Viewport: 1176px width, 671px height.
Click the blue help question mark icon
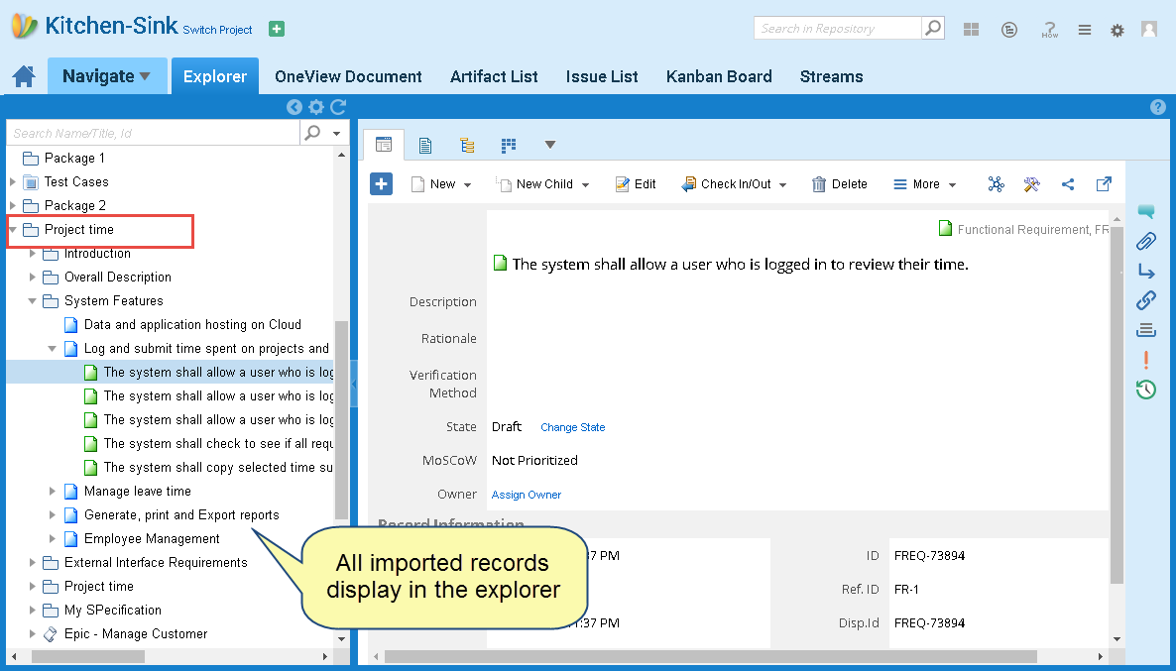pyautogui.click(x=1158, y=107)
